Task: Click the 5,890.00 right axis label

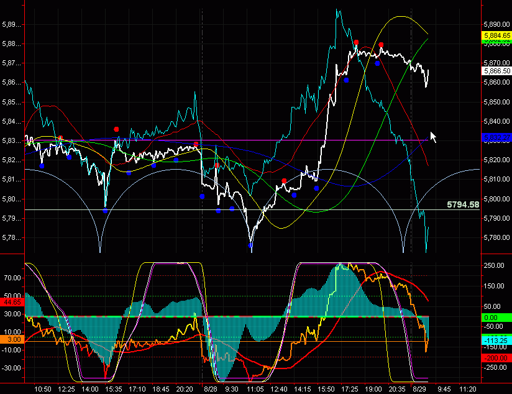Action: pyautogui.click(x=496, y=24)
